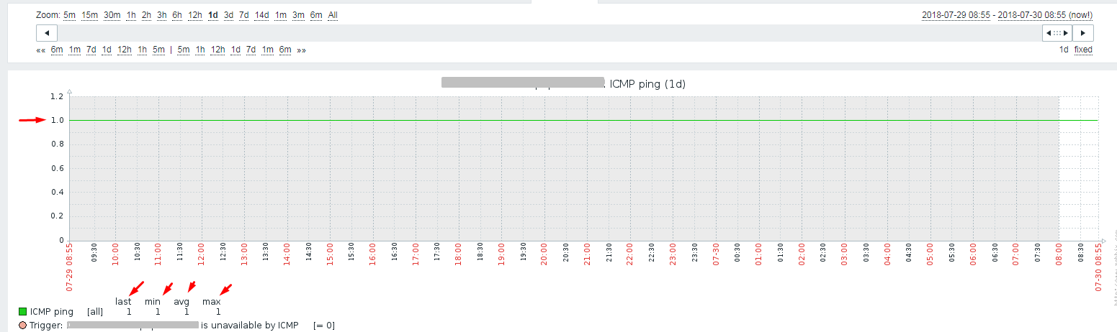Click the green ICMP ping legend swatch
This screenshot has height=332, width=1117.
(22, 312)
